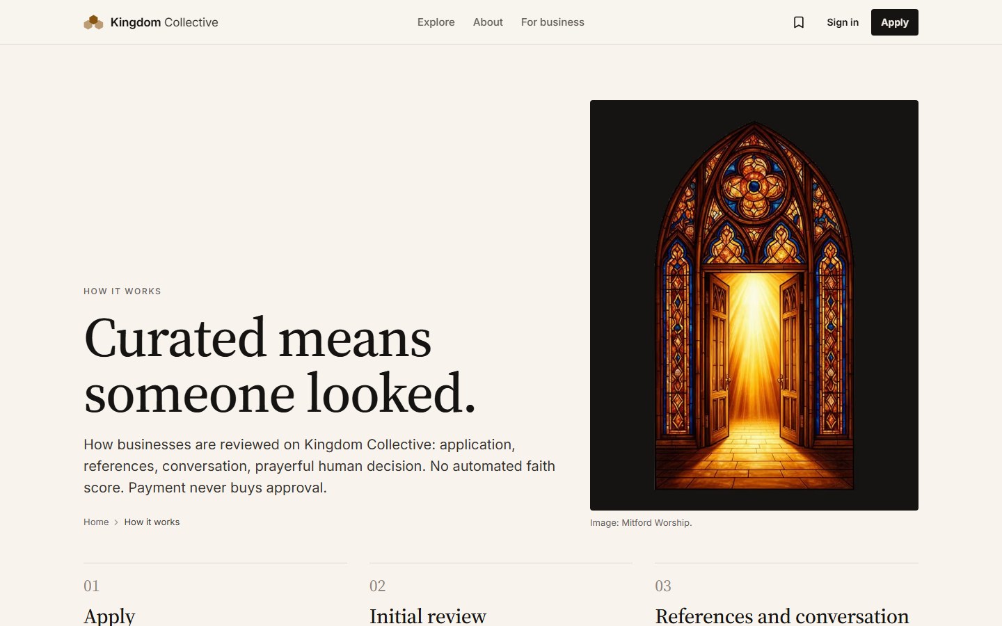Screen dimensions: 1002x626
Task: Click the Kingdom Collective hexagon logo icon
Action: [93, 22]
